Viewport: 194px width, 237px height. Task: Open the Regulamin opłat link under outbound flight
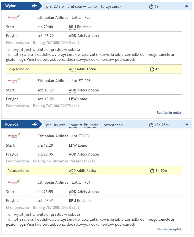[x=169, y=113]
